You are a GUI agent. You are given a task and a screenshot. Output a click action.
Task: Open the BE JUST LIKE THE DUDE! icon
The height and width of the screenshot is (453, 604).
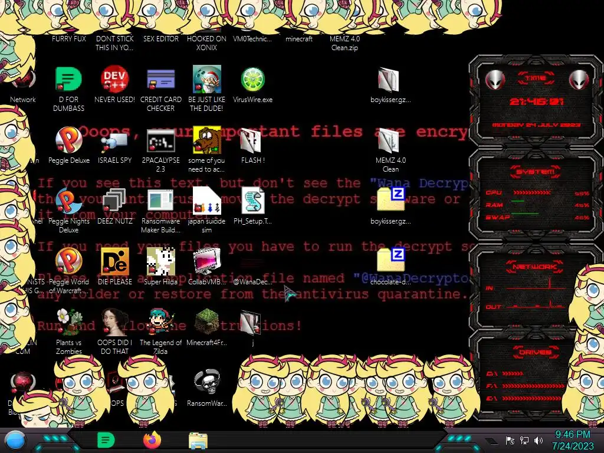click(207, 80)
